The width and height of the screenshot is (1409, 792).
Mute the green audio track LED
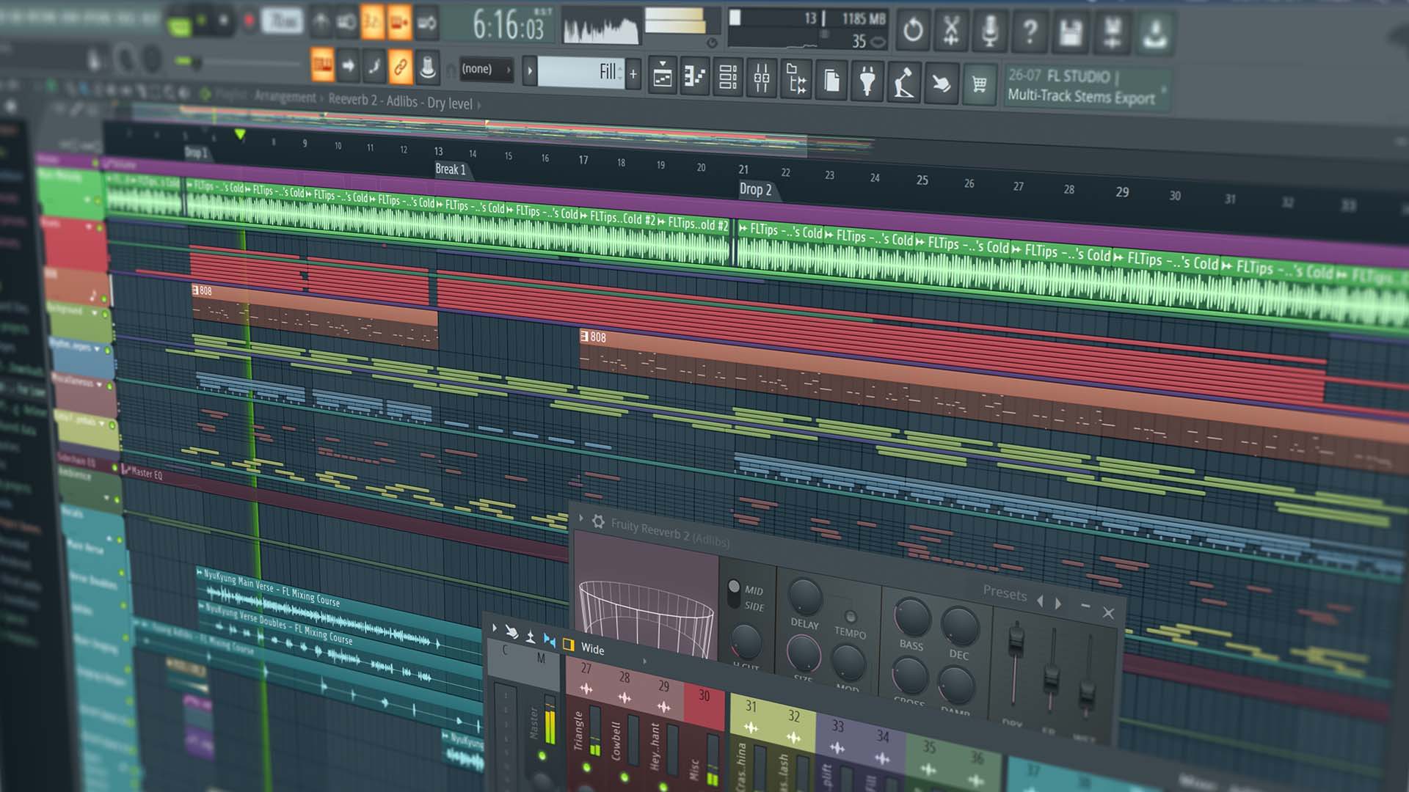[x=98, y=199]
